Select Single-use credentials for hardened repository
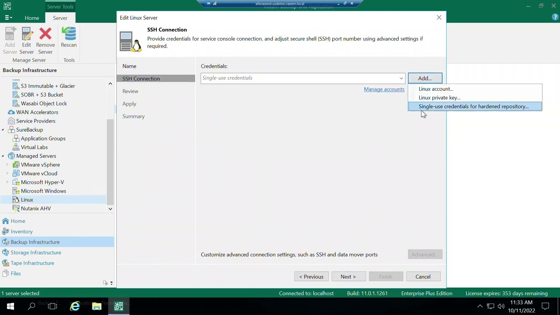560x315 pixels. tap(475, 106)
